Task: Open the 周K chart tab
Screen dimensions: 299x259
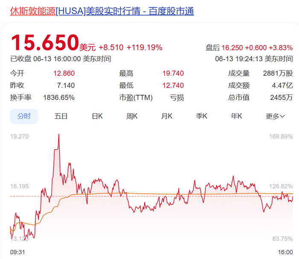Action: pyautogui.click(x=132, y=116)
